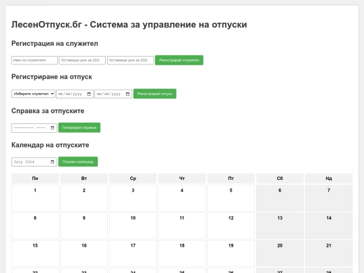The height and width of the screenshot is (273, 364).
Task: Select calendar day 12
Action: pyautogui.click(x=231, y=226)
